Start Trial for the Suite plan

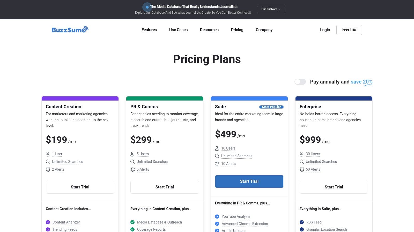tap(249, 181)
